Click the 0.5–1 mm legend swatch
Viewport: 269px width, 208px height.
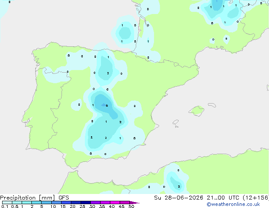coord(17,202)
